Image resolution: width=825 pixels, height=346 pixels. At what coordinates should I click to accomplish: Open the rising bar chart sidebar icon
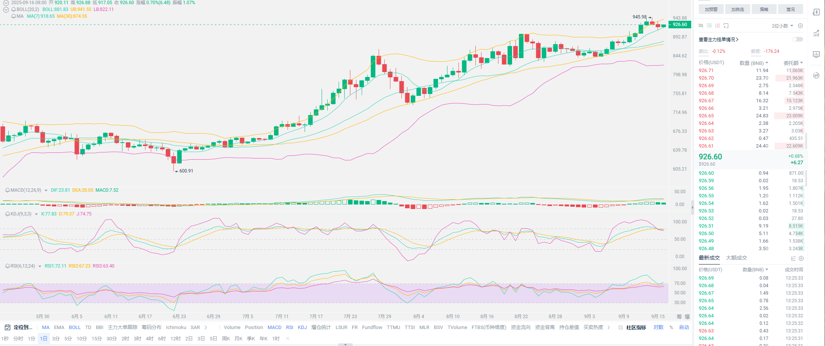click(x=816, y=33)
